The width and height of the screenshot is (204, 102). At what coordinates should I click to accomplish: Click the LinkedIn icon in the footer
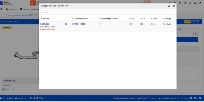42,98
